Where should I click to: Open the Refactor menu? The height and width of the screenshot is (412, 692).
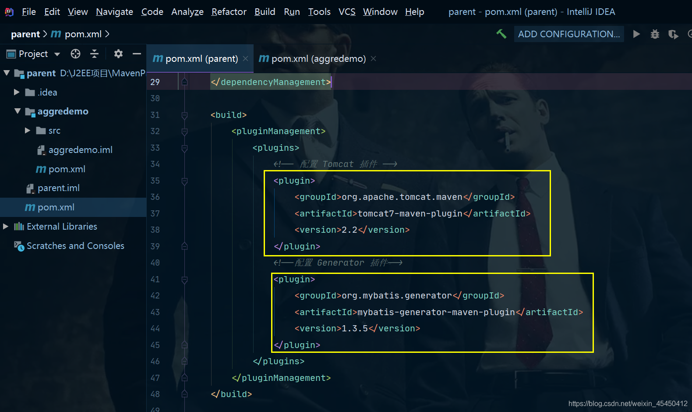229,12
